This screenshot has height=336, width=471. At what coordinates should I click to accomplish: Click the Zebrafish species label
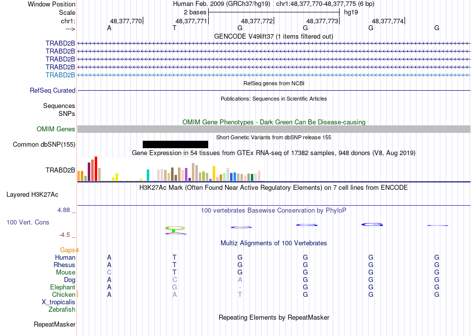tap(62, 309)
